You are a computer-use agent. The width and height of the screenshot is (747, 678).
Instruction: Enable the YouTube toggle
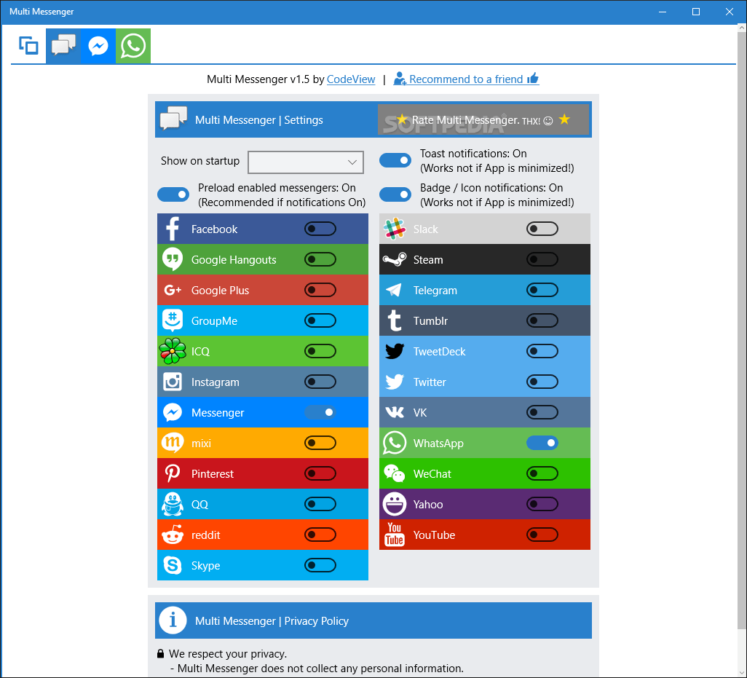click(x=542, y=535)
